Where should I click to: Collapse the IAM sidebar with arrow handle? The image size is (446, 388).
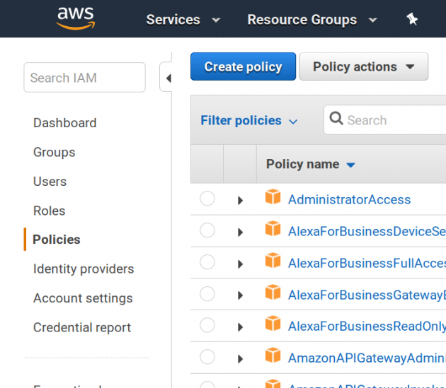pos(166,78)
